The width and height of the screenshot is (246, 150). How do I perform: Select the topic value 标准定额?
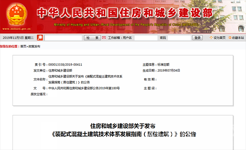pos(163,64)
